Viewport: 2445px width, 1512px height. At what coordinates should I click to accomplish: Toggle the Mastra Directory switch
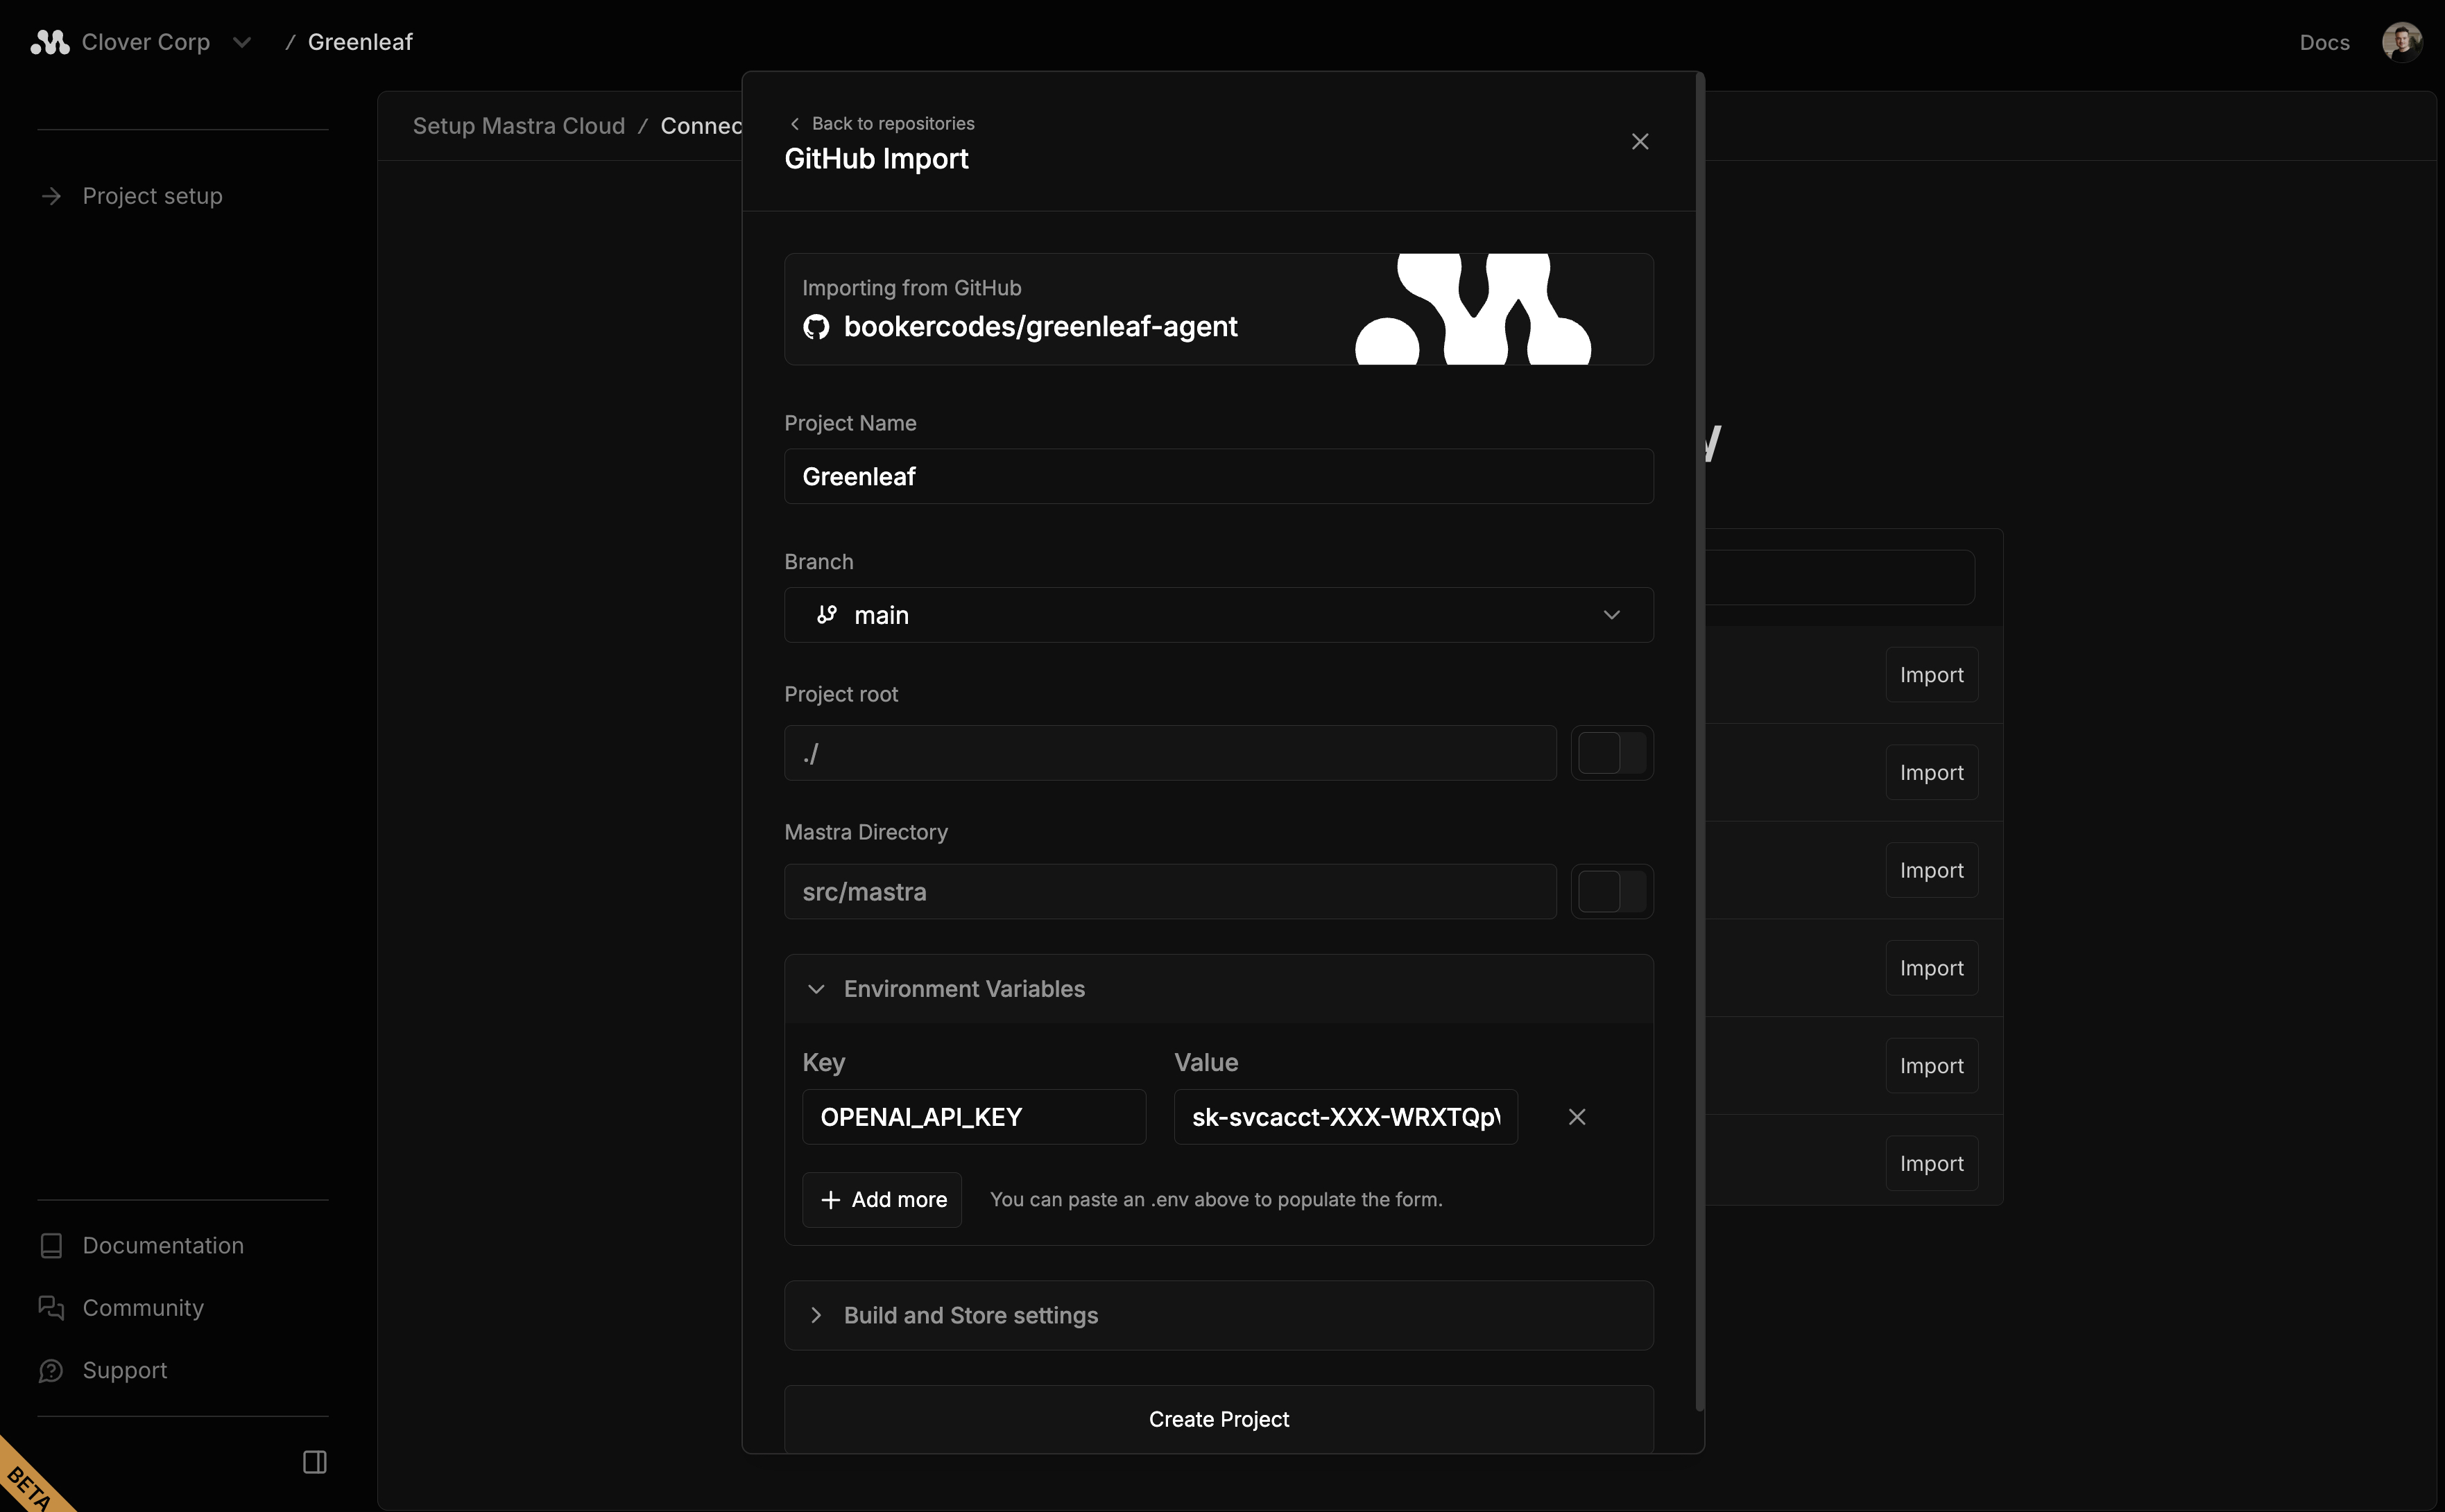tap(1611, 891)
